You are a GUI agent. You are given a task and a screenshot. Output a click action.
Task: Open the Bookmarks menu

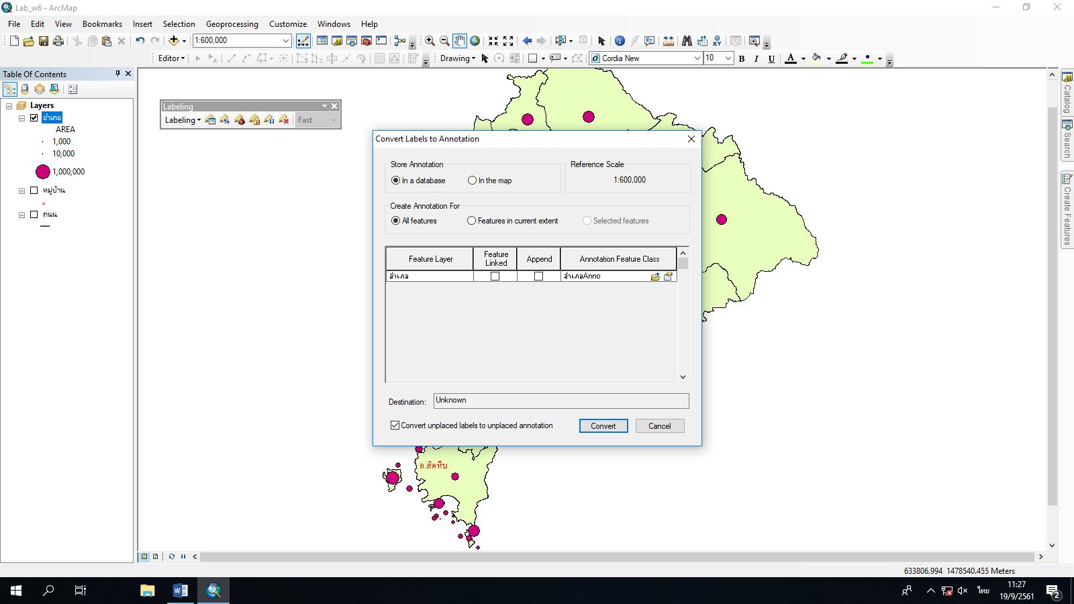click(x=102, y=23)
